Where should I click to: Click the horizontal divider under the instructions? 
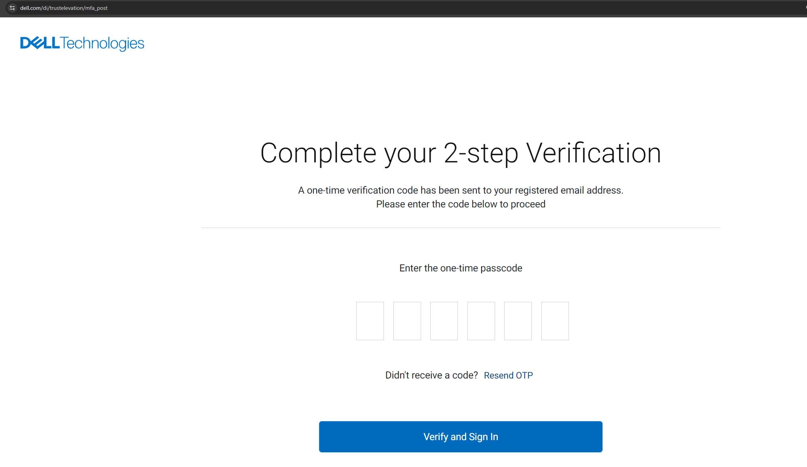click(461, 228)
